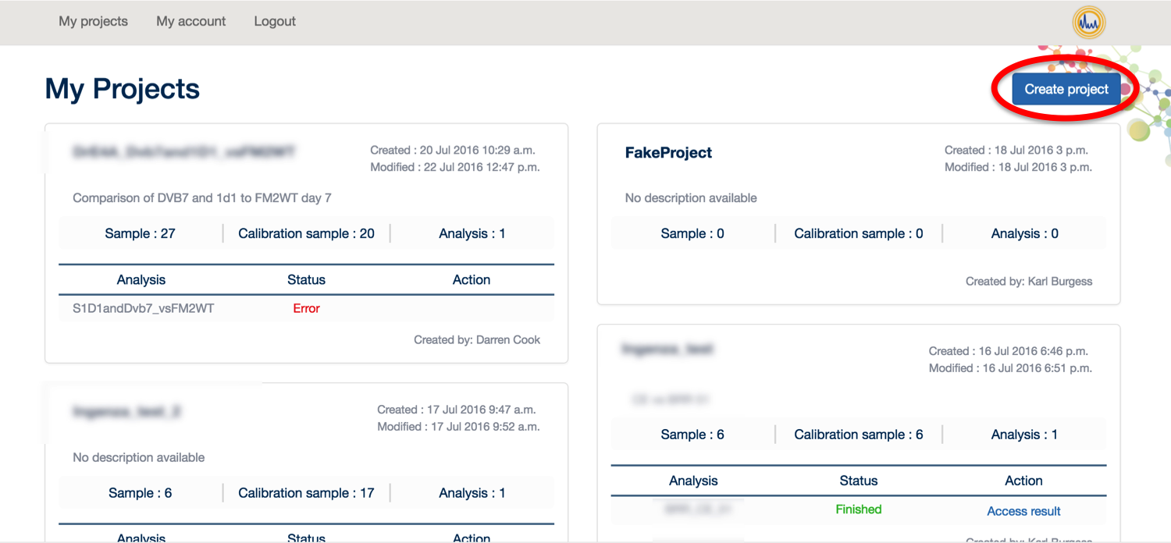Click 'Created by: Darren Cook' text

tap(477, 339)
